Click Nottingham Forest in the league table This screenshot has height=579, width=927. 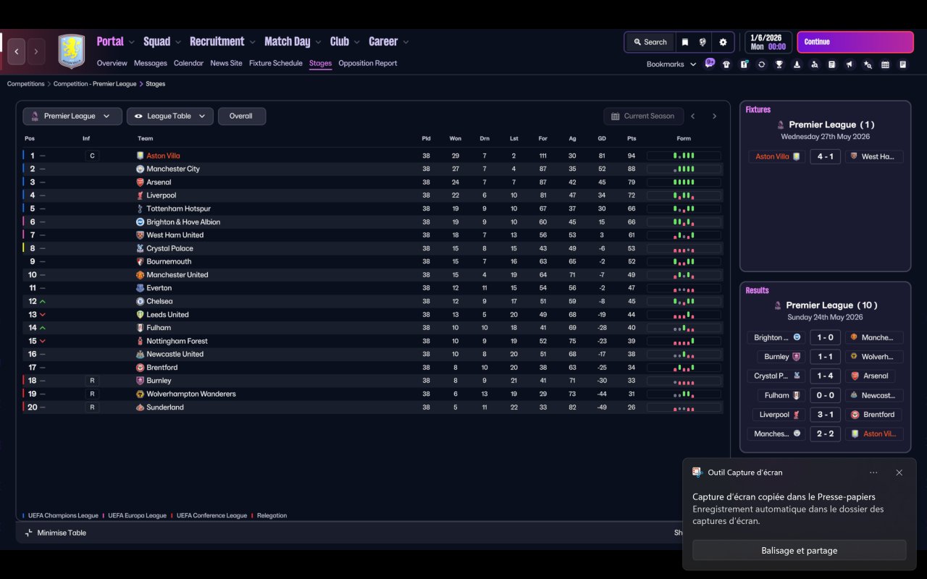(x=177, y=341)
